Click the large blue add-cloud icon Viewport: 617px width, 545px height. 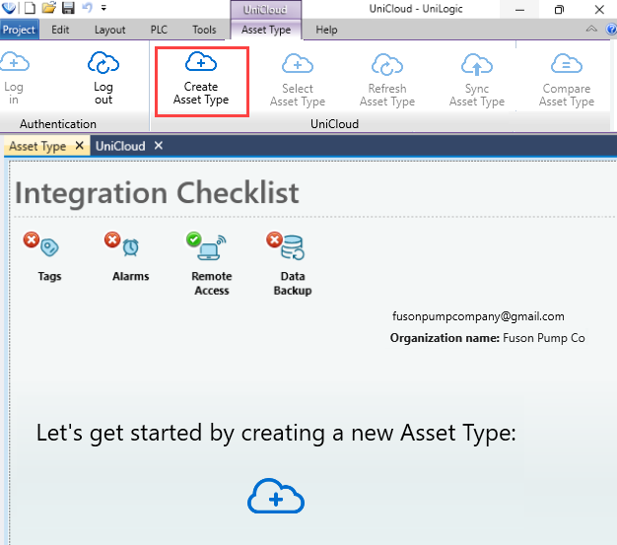(276, 499)
